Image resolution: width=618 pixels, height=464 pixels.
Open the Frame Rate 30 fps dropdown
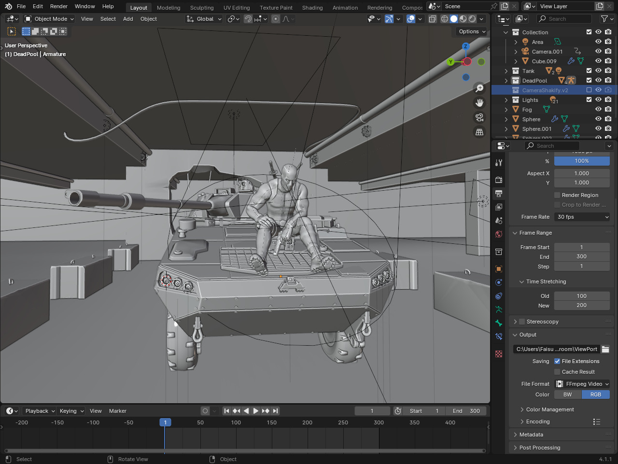tap(582, 217)
